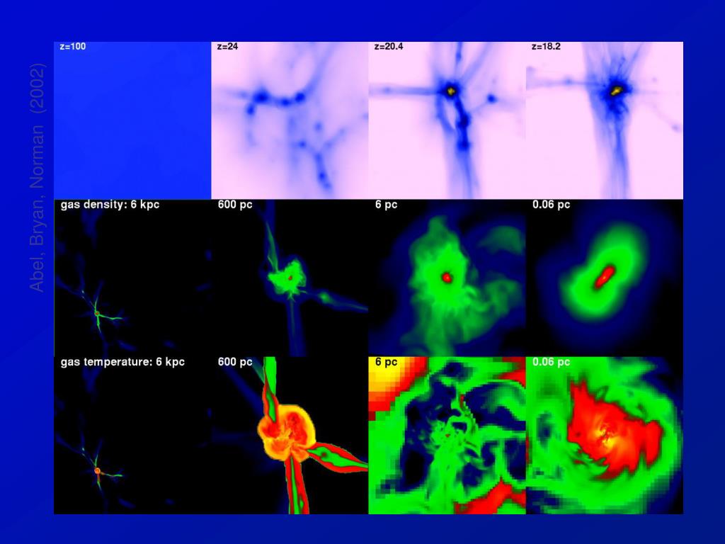Image resolution: width=725 pixels, height=544 pixels.
Task: Click the 'z=18.2' label
Action: [x=546, y=46]
